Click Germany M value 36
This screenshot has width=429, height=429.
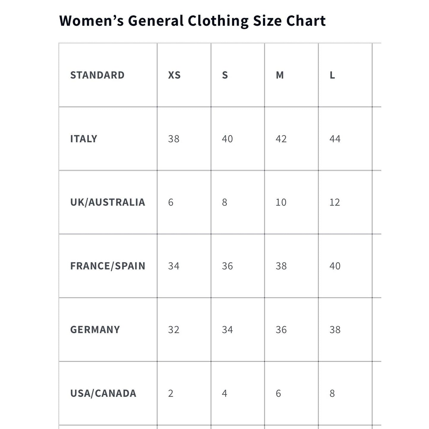click(281, 330)
